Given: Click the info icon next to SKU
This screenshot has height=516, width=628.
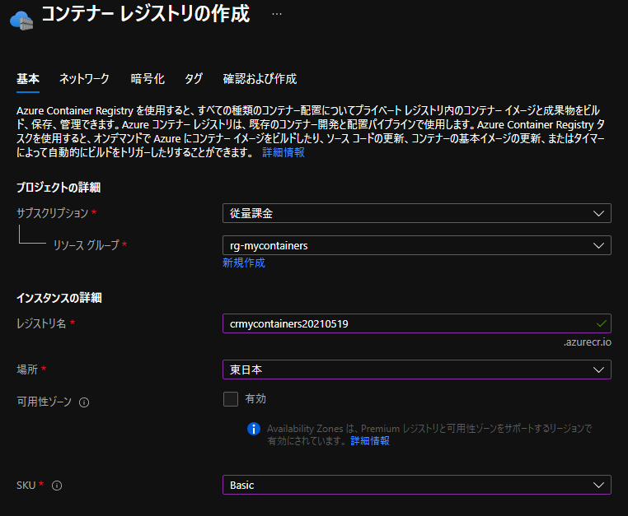Looking at the screenshot, I should coord(57,486).
